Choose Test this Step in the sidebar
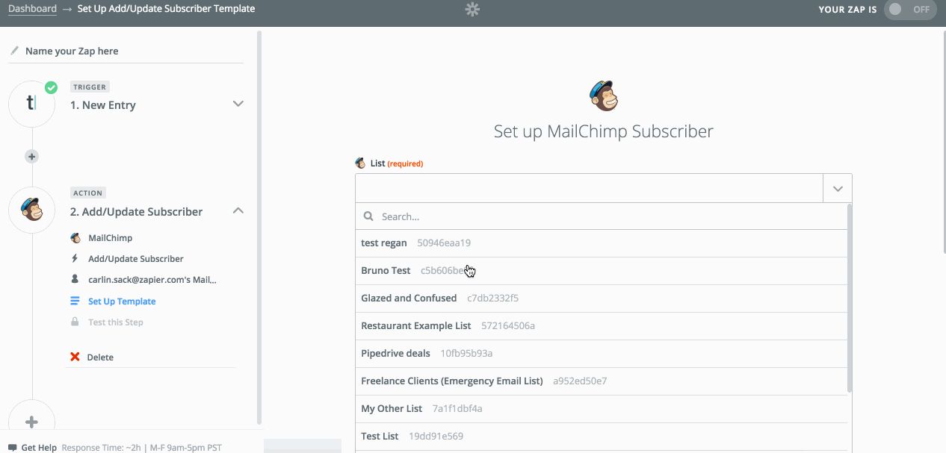This screenshot has height=453, width=946. 116,322
